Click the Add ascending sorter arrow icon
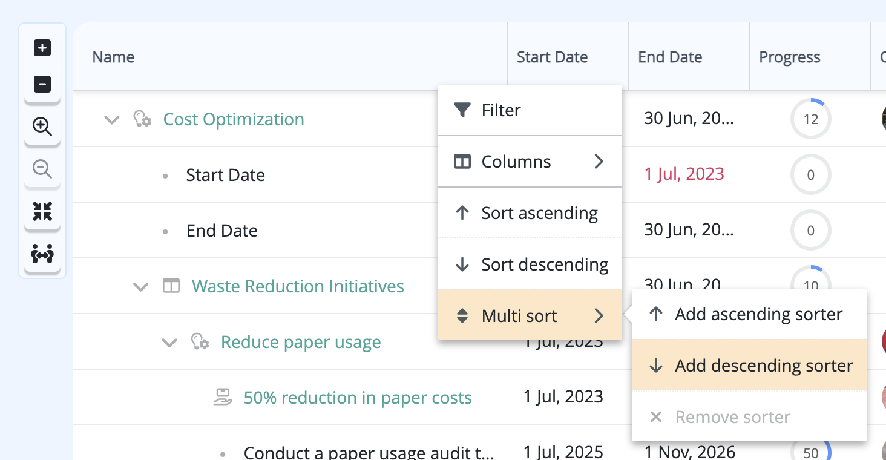 (656, 314)
